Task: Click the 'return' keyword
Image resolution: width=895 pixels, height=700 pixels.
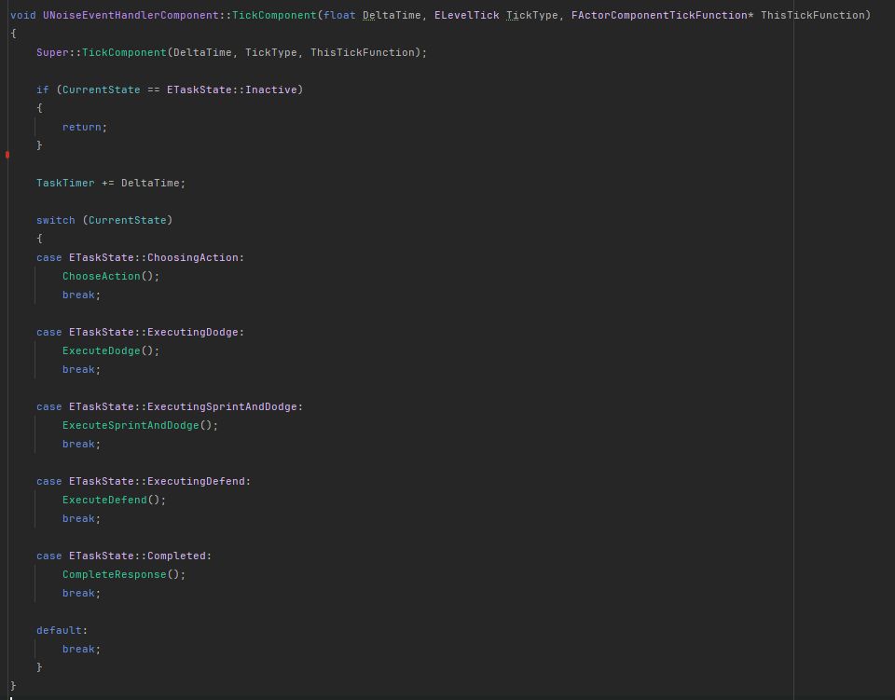Action: (82, 127)
